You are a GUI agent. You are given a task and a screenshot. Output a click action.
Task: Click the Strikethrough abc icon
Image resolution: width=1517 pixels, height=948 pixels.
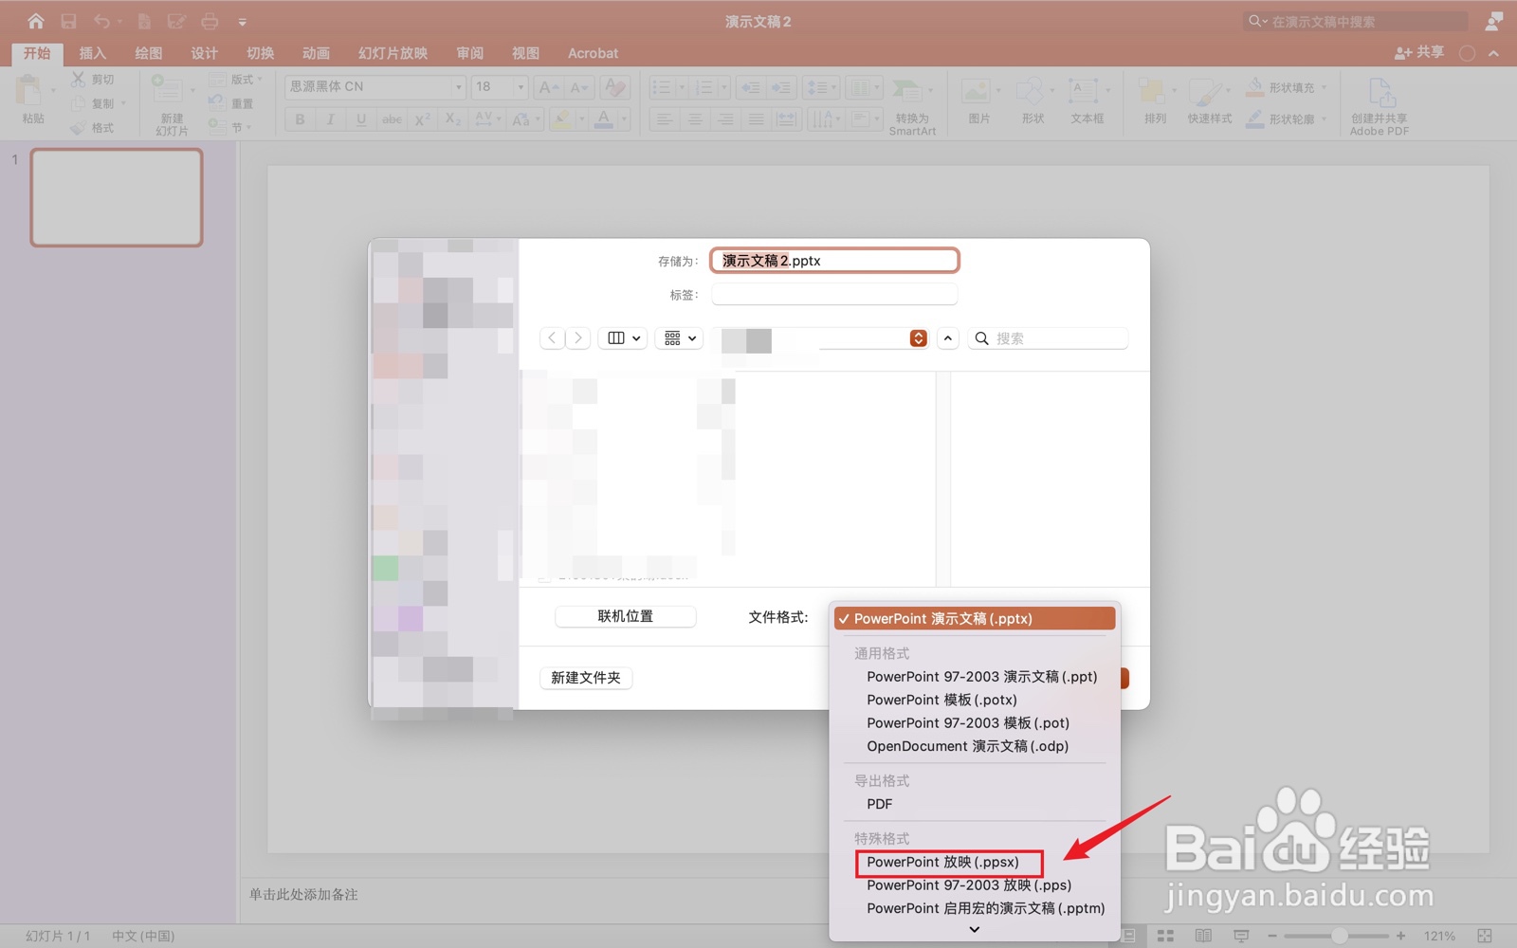pos(392,119)
